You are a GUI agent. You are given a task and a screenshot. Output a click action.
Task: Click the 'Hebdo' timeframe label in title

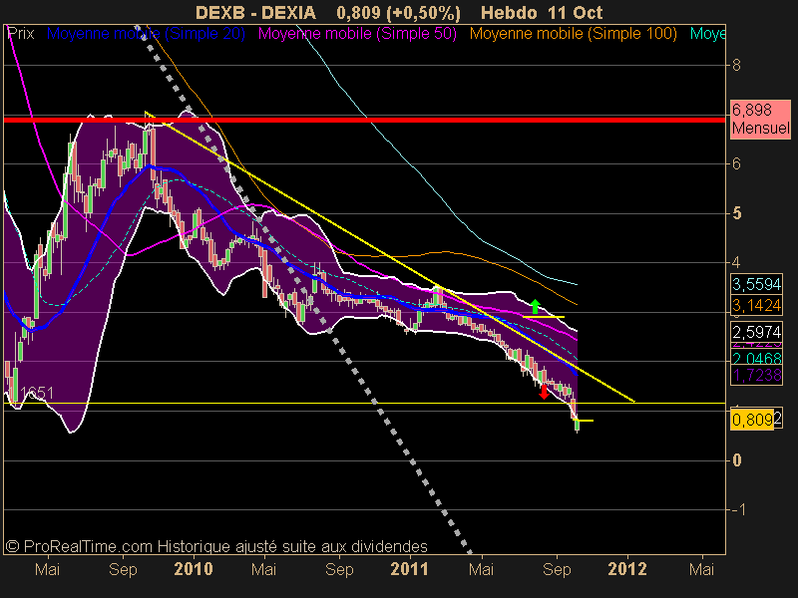click(511, 12)
